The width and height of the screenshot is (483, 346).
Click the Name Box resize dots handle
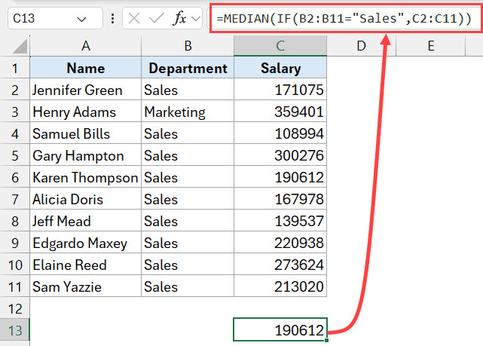[x=114, y=19]
